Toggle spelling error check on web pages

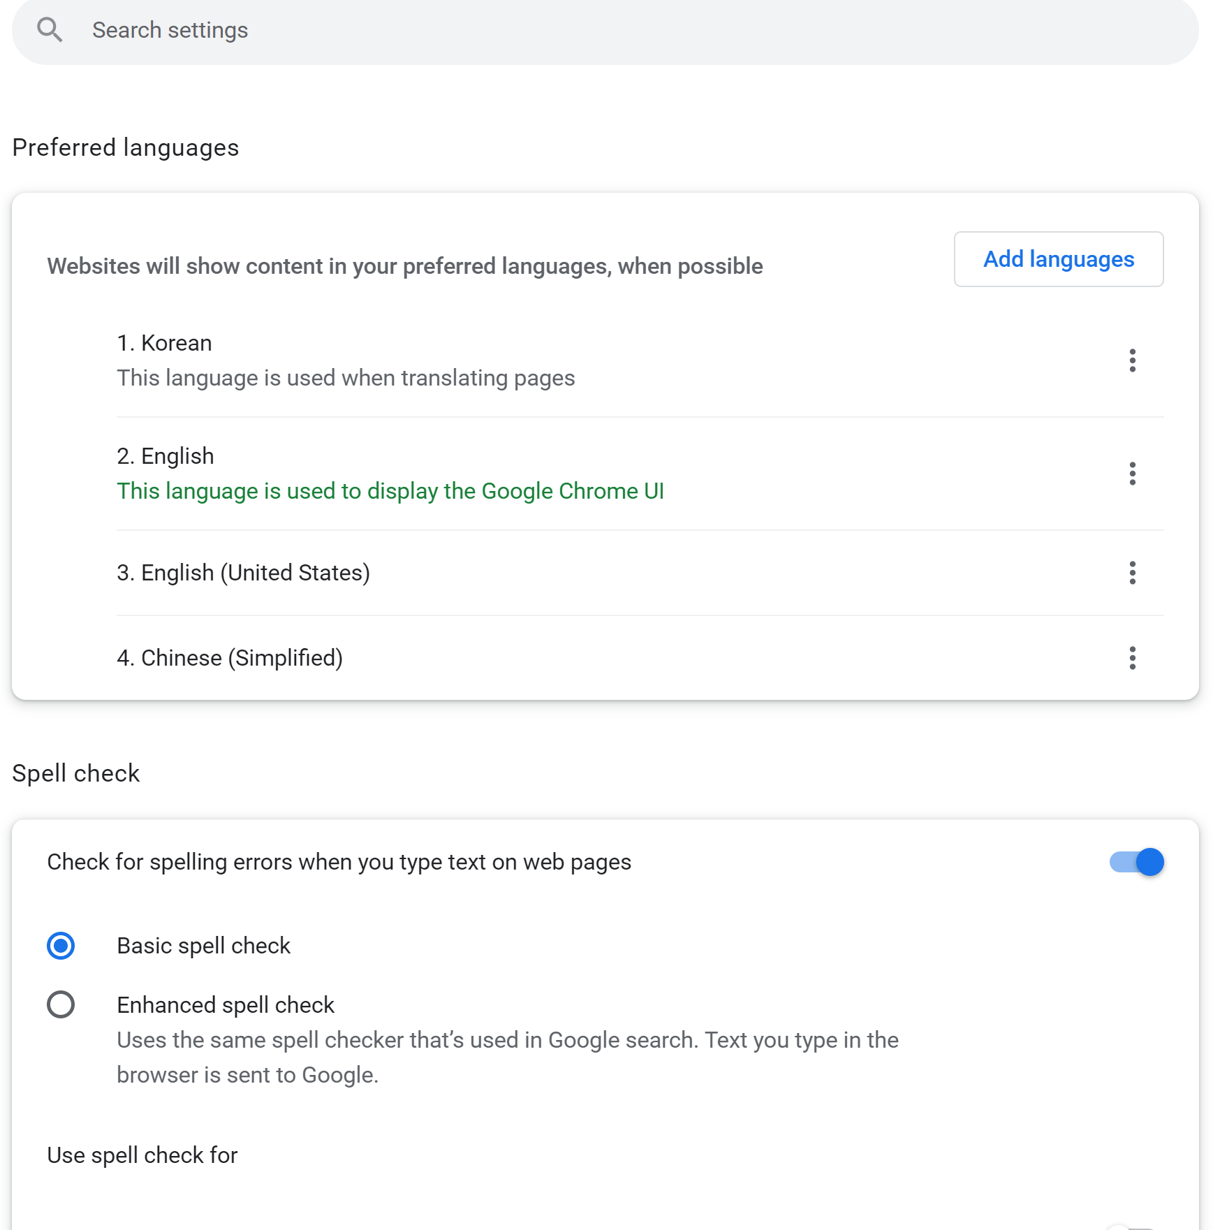click(1136, 862)
